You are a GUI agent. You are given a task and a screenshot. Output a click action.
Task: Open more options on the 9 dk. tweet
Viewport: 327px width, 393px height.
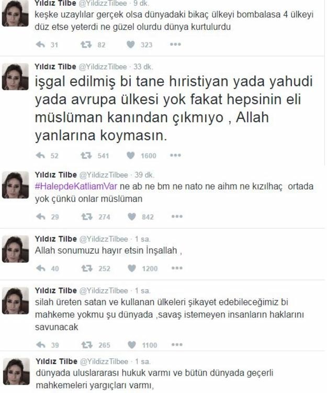(x=175, y=45)
